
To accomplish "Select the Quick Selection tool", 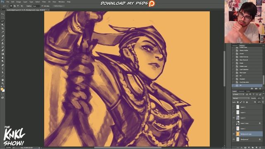I will point(2,25).
